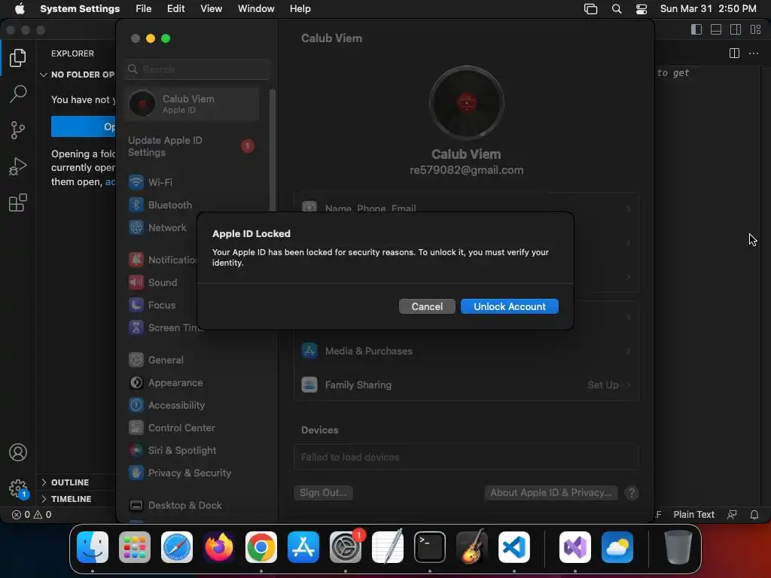Image resolution: width=771 pixels, height=578 pixels.
Task: Click VS Code errors and warnings status
Action: pyautogui.click(x=32, y=515)
